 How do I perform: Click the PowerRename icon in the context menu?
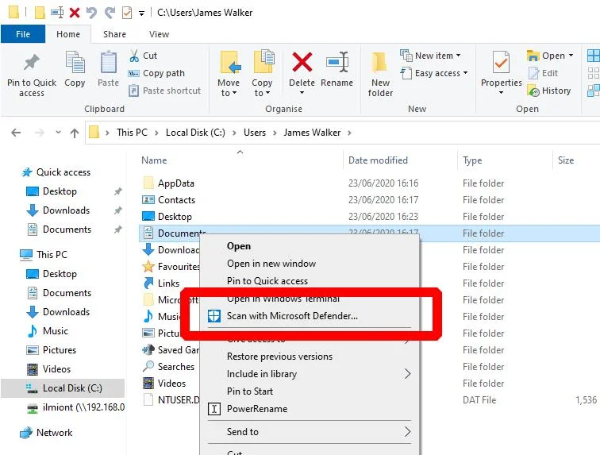pos(214,409)
